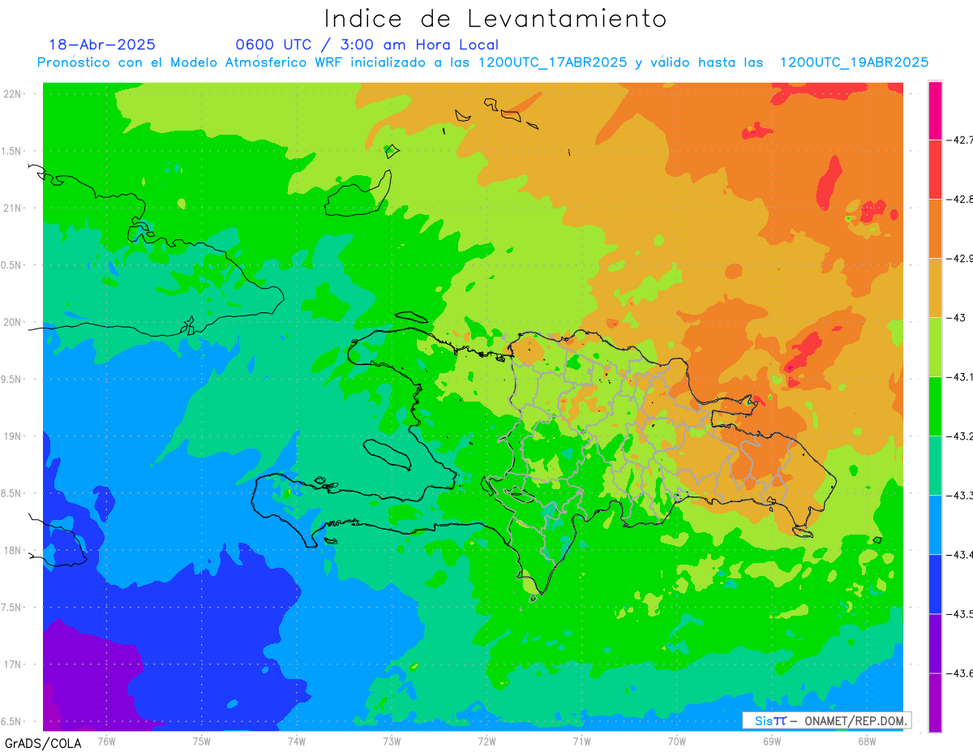Click the 20N latitude label
This screenshot has height=752, width=973.
click(x=13, y=322)
